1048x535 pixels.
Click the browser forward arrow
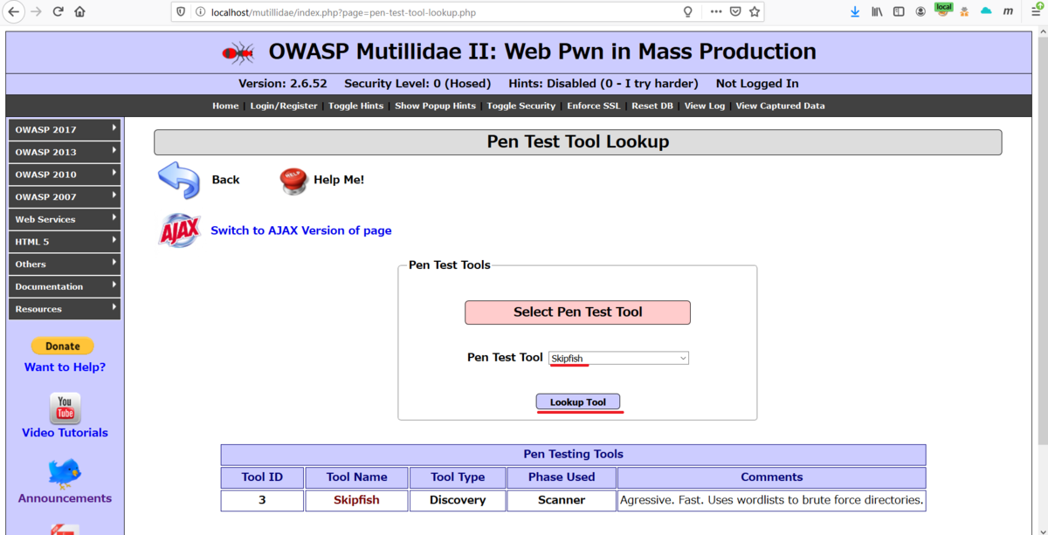(36, 12)
